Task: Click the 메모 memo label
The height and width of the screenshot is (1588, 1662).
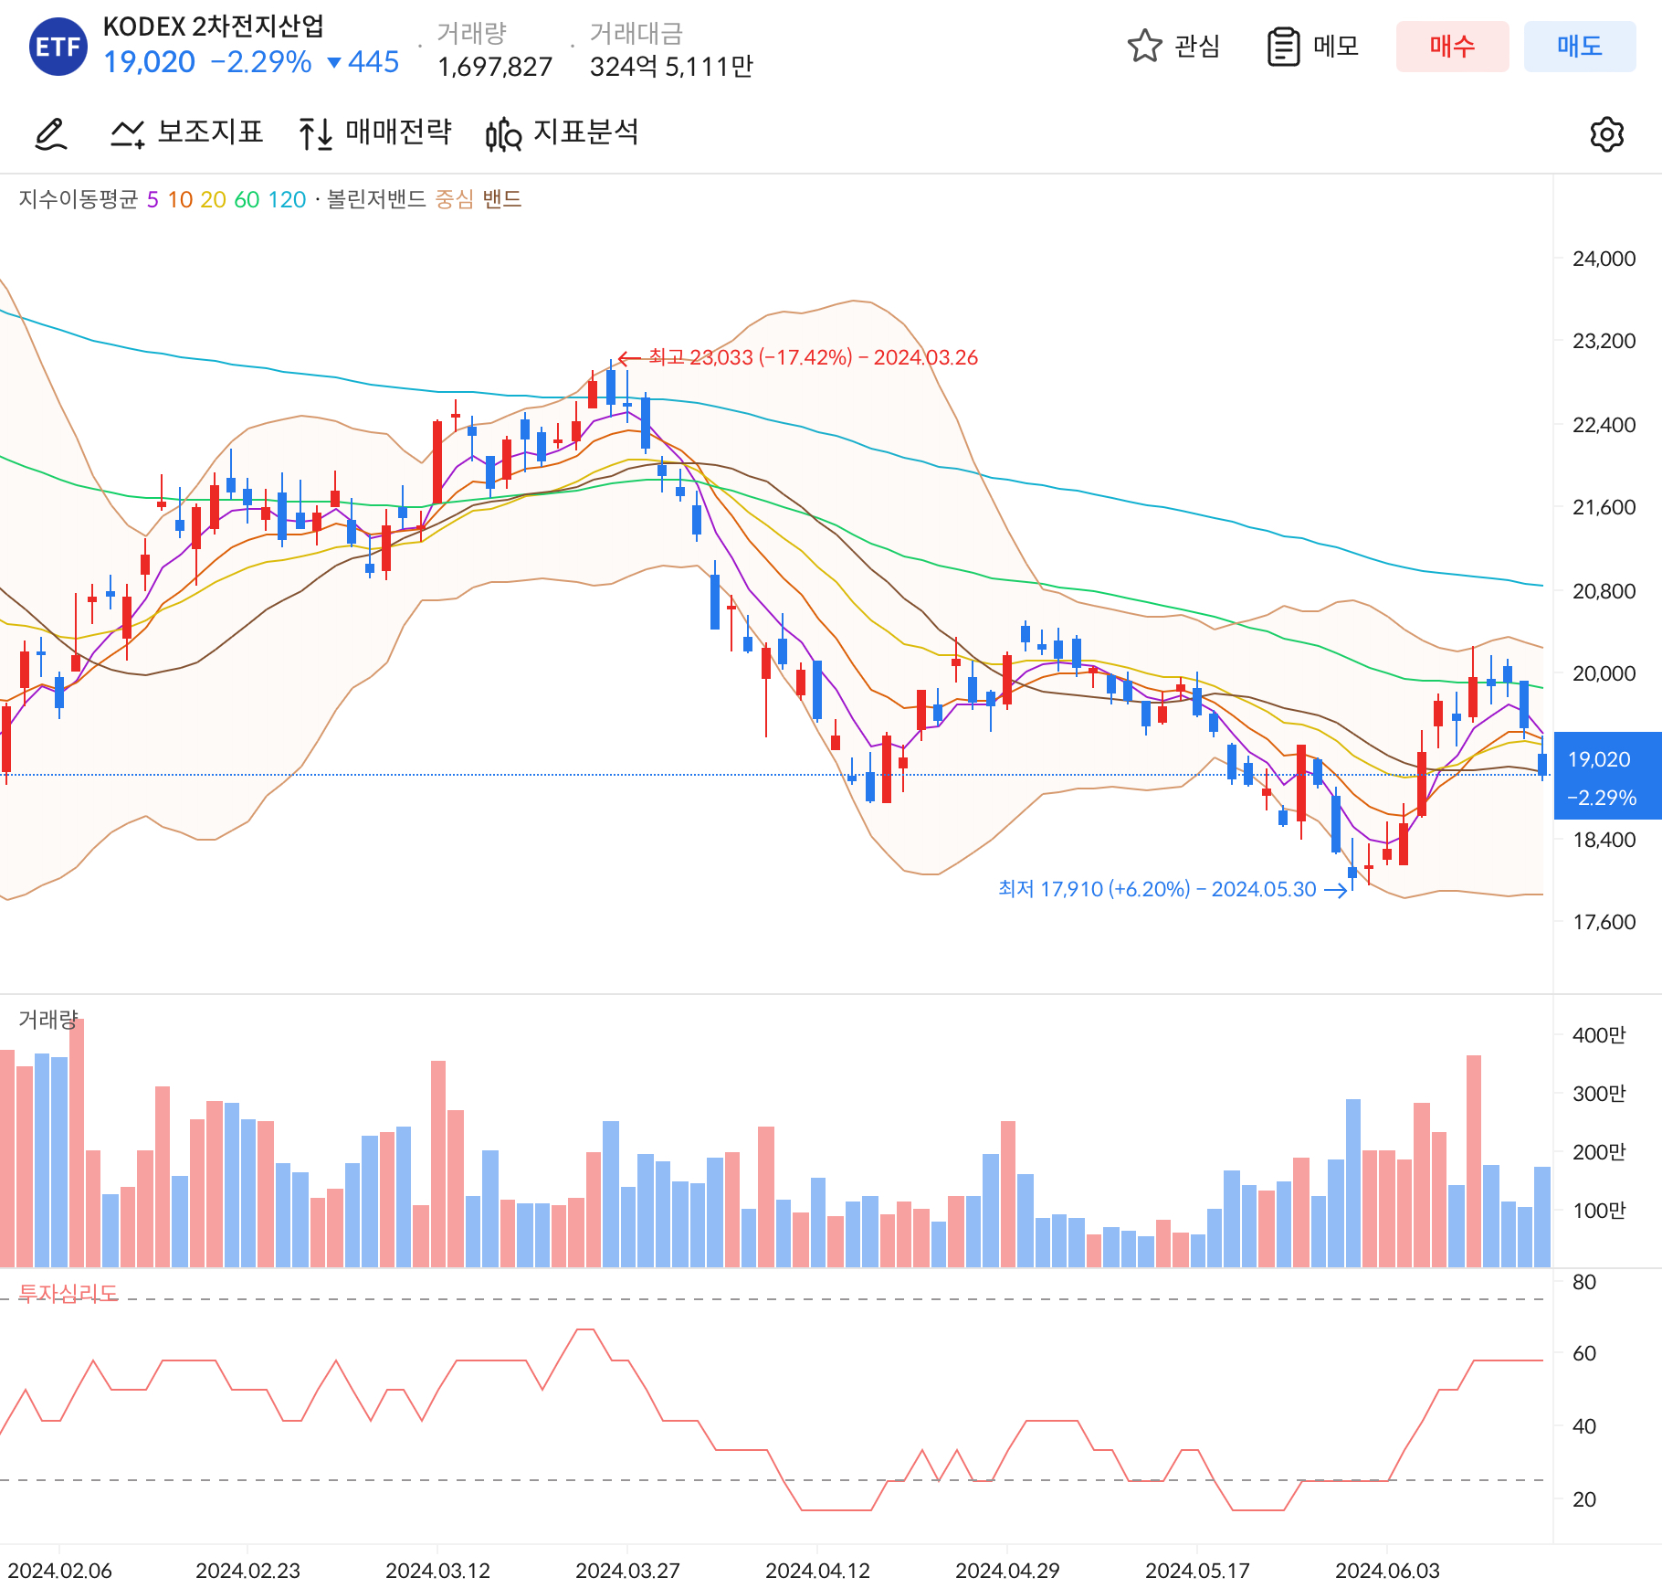Action: coord(1336,47)
